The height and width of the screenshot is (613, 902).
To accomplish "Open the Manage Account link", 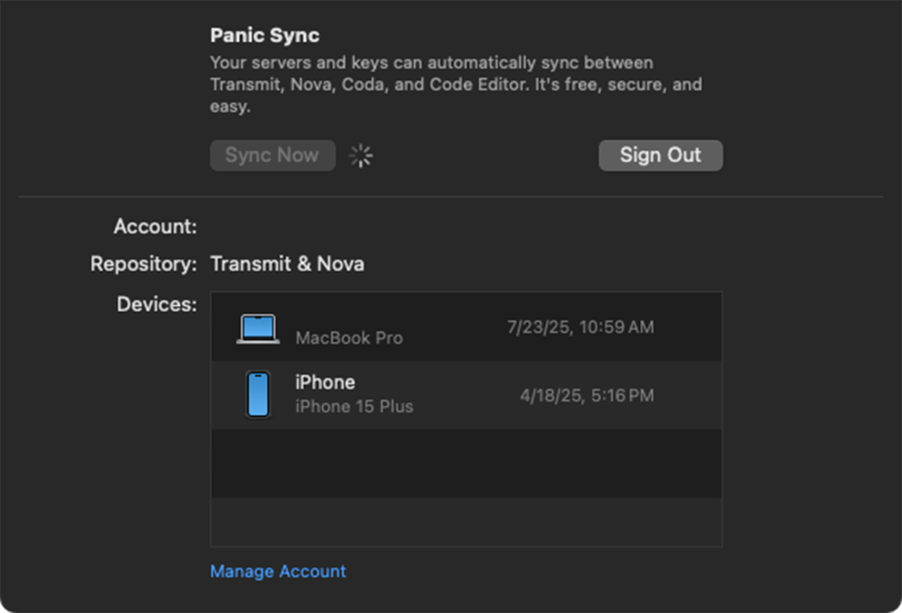I will (x=278, y=571).
